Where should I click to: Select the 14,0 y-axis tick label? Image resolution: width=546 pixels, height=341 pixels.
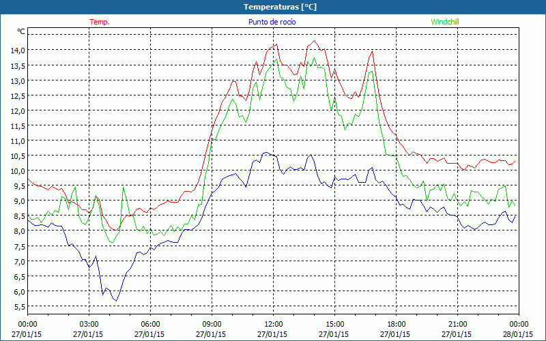(x=16, y=50)
